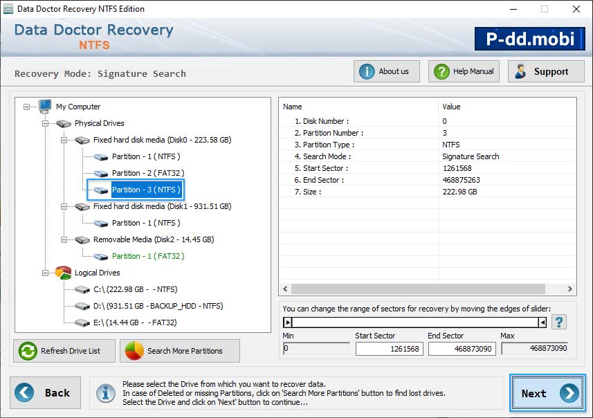The width and height of the screenshot is (593, 418).
Task: Click the Logical Drives pie icon
Action: (63, 273)
